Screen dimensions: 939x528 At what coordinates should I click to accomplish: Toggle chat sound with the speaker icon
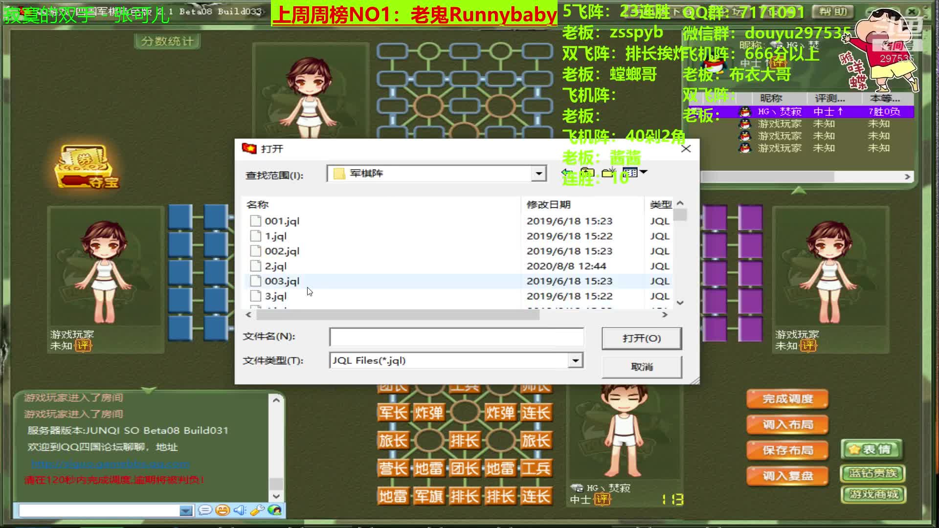point(239,510)
